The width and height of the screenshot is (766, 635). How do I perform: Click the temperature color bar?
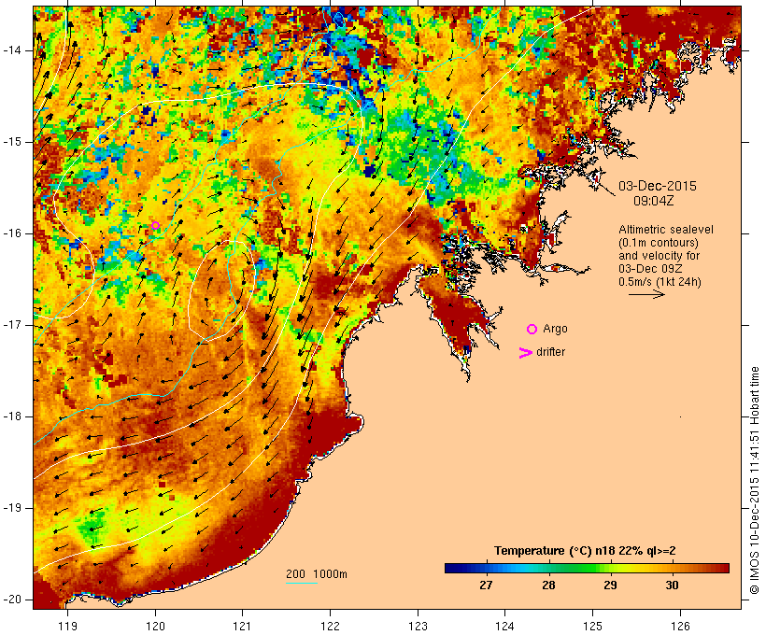[x=587, y=568]
